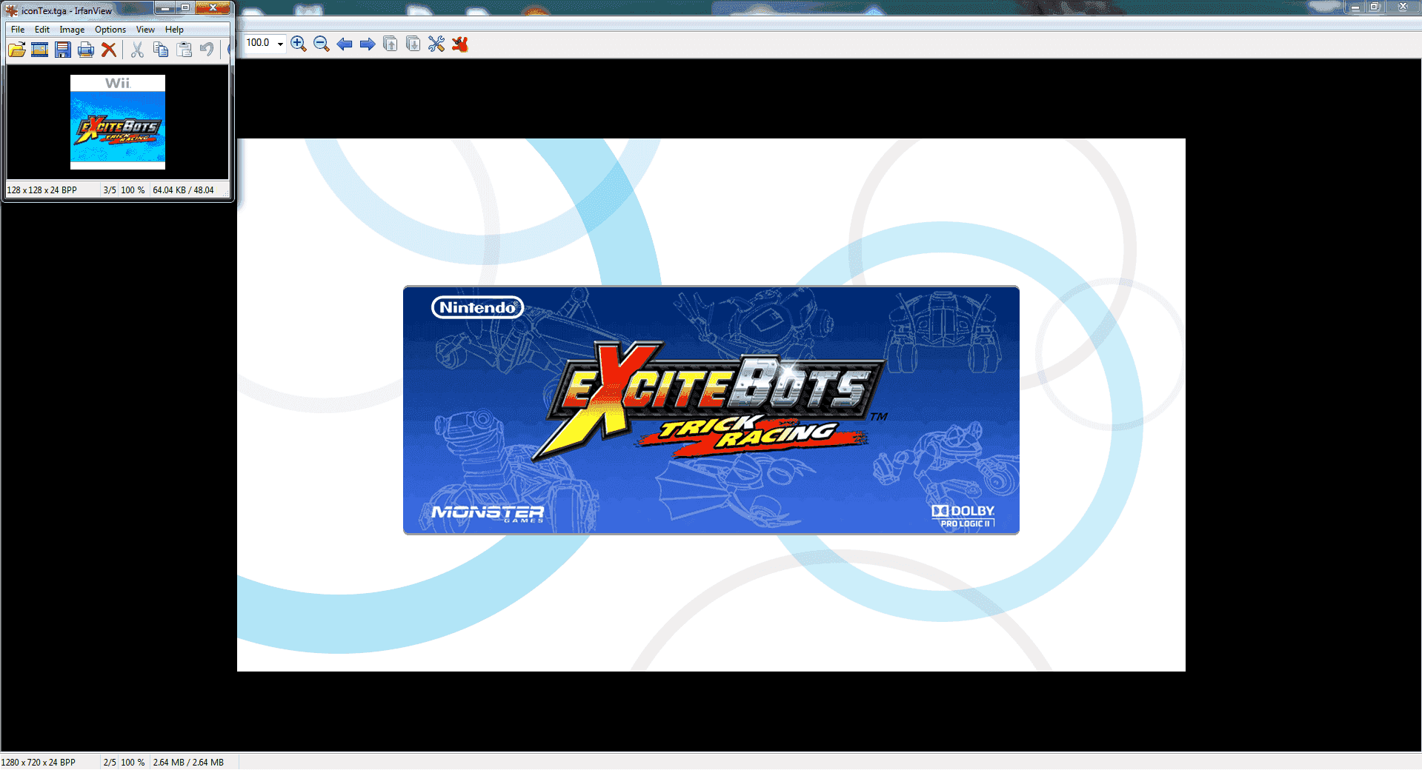Image resolution: width=1422 pixels, height=770 pixels.
Task: Click '128 x 128 x 24 BPP' status text
Action: (42, 190)
